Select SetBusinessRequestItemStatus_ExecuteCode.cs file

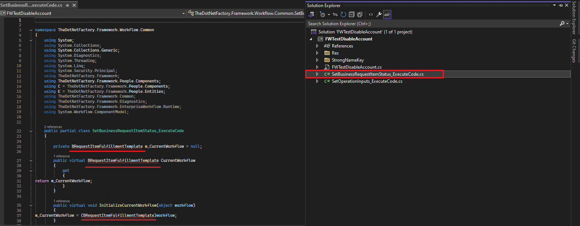coord(378,74)
